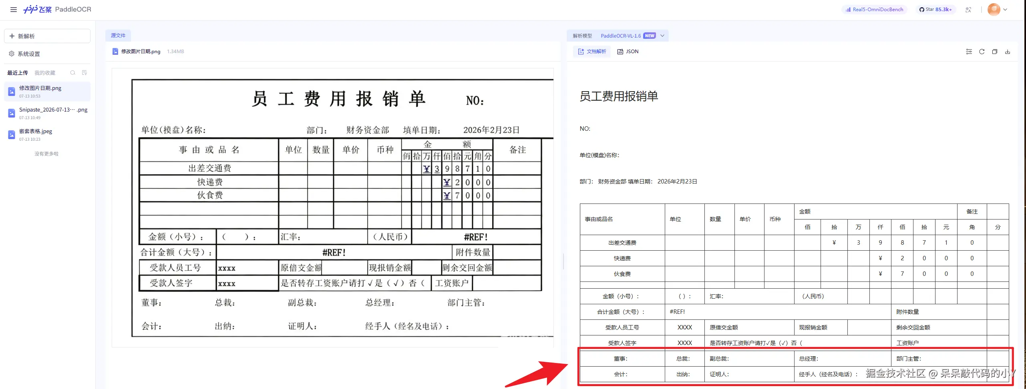Select Snipaste_2026-07-13 png history item
This screenshot has height=389, width=1026.
tap(47, 113)
